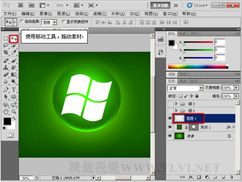The image size is (242, 182).
Task: Select the Quick Selection tool
Action: click(x=14, y=46)
